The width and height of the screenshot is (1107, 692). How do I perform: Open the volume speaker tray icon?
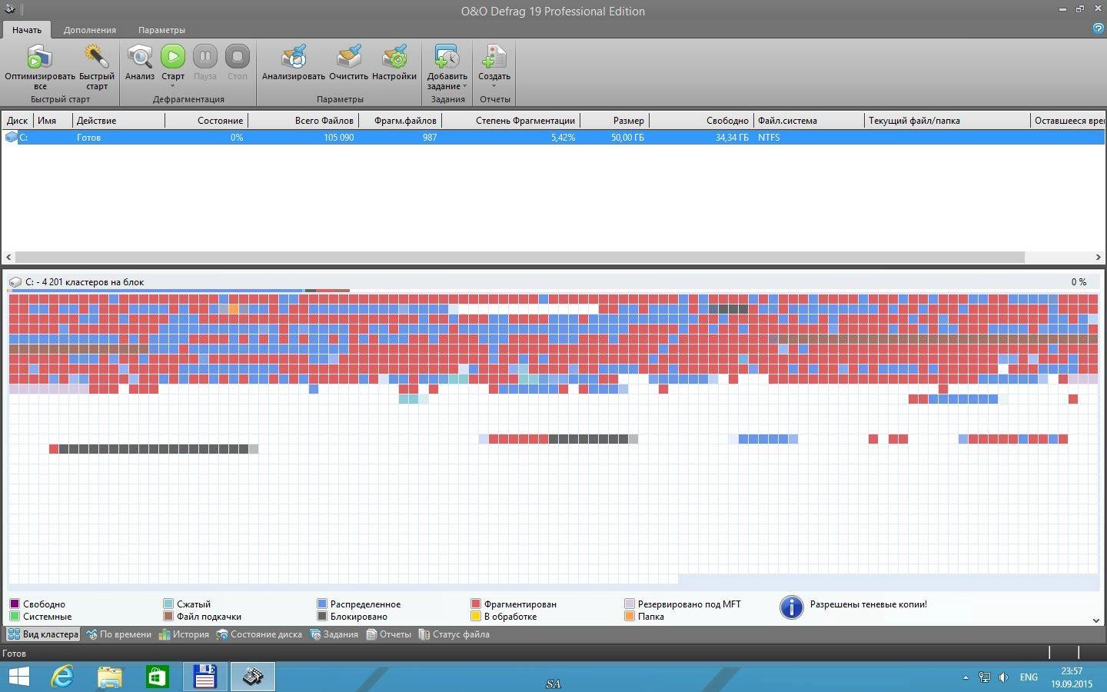pos(1003,677)
